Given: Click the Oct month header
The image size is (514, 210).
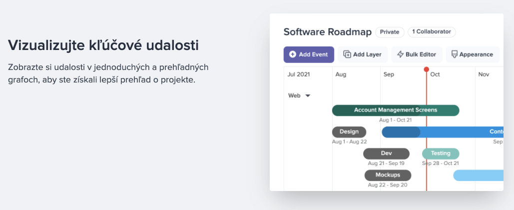Looking at the screenshot, I should [435, 74].
